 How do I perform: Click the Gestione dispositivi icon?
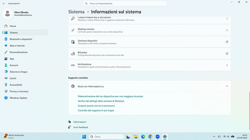(x=73, y=42)
